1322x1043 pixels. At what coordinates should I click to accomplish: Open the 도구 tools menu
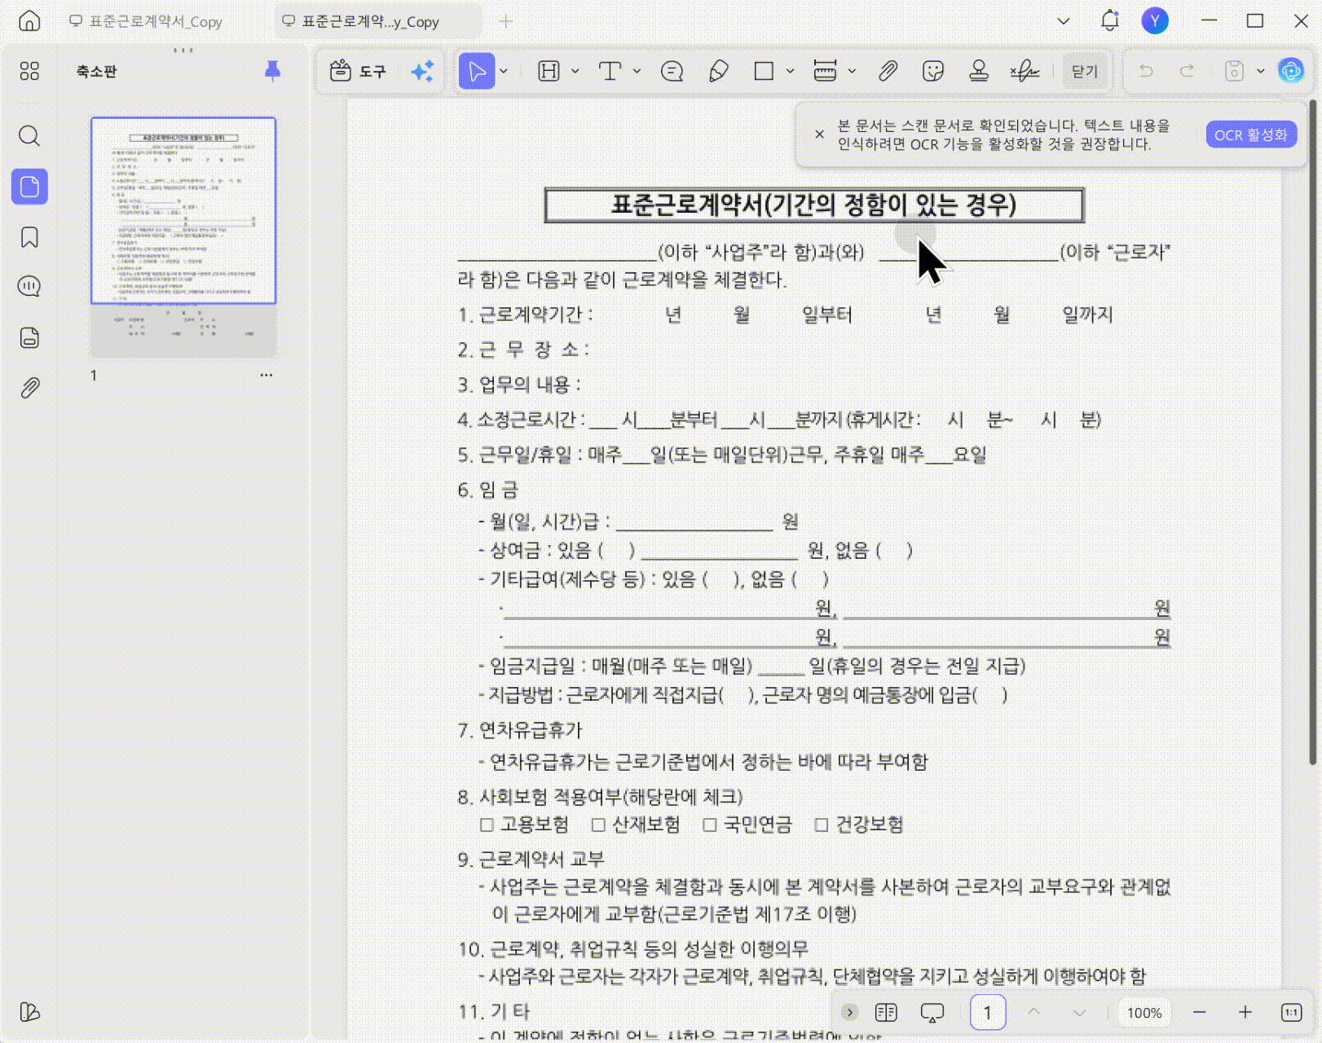[x=358, y=72]
